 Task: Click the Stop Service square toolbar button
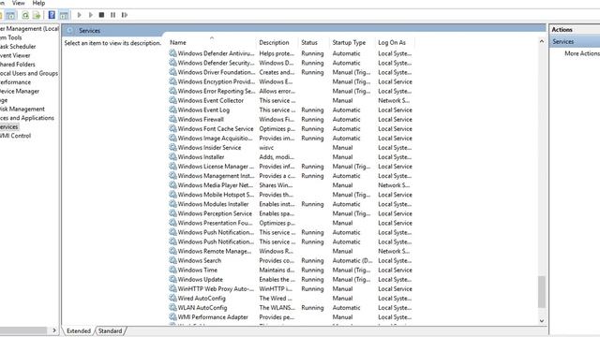pos(101,15)
